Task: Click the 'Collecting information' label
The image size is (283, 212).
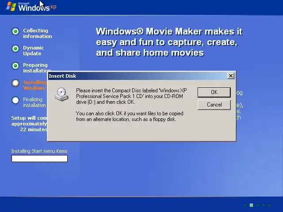Action: pos(37,34)
